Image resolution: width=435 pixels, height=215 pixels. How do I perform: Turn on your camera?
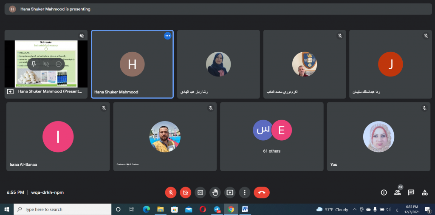click(185, 192)
